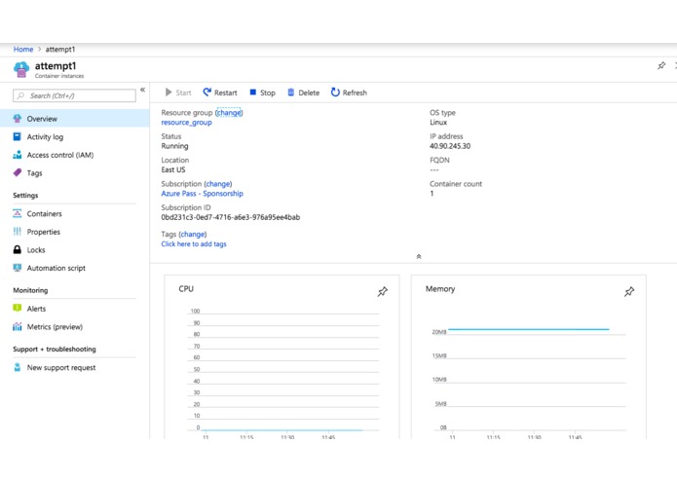Click the Memory usage line graph
This screenshot has height=481, width=677.
[529, 329]
